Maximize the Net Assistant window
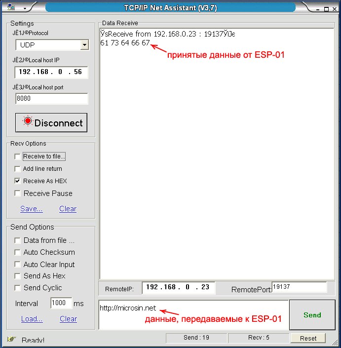 [326, 9]
